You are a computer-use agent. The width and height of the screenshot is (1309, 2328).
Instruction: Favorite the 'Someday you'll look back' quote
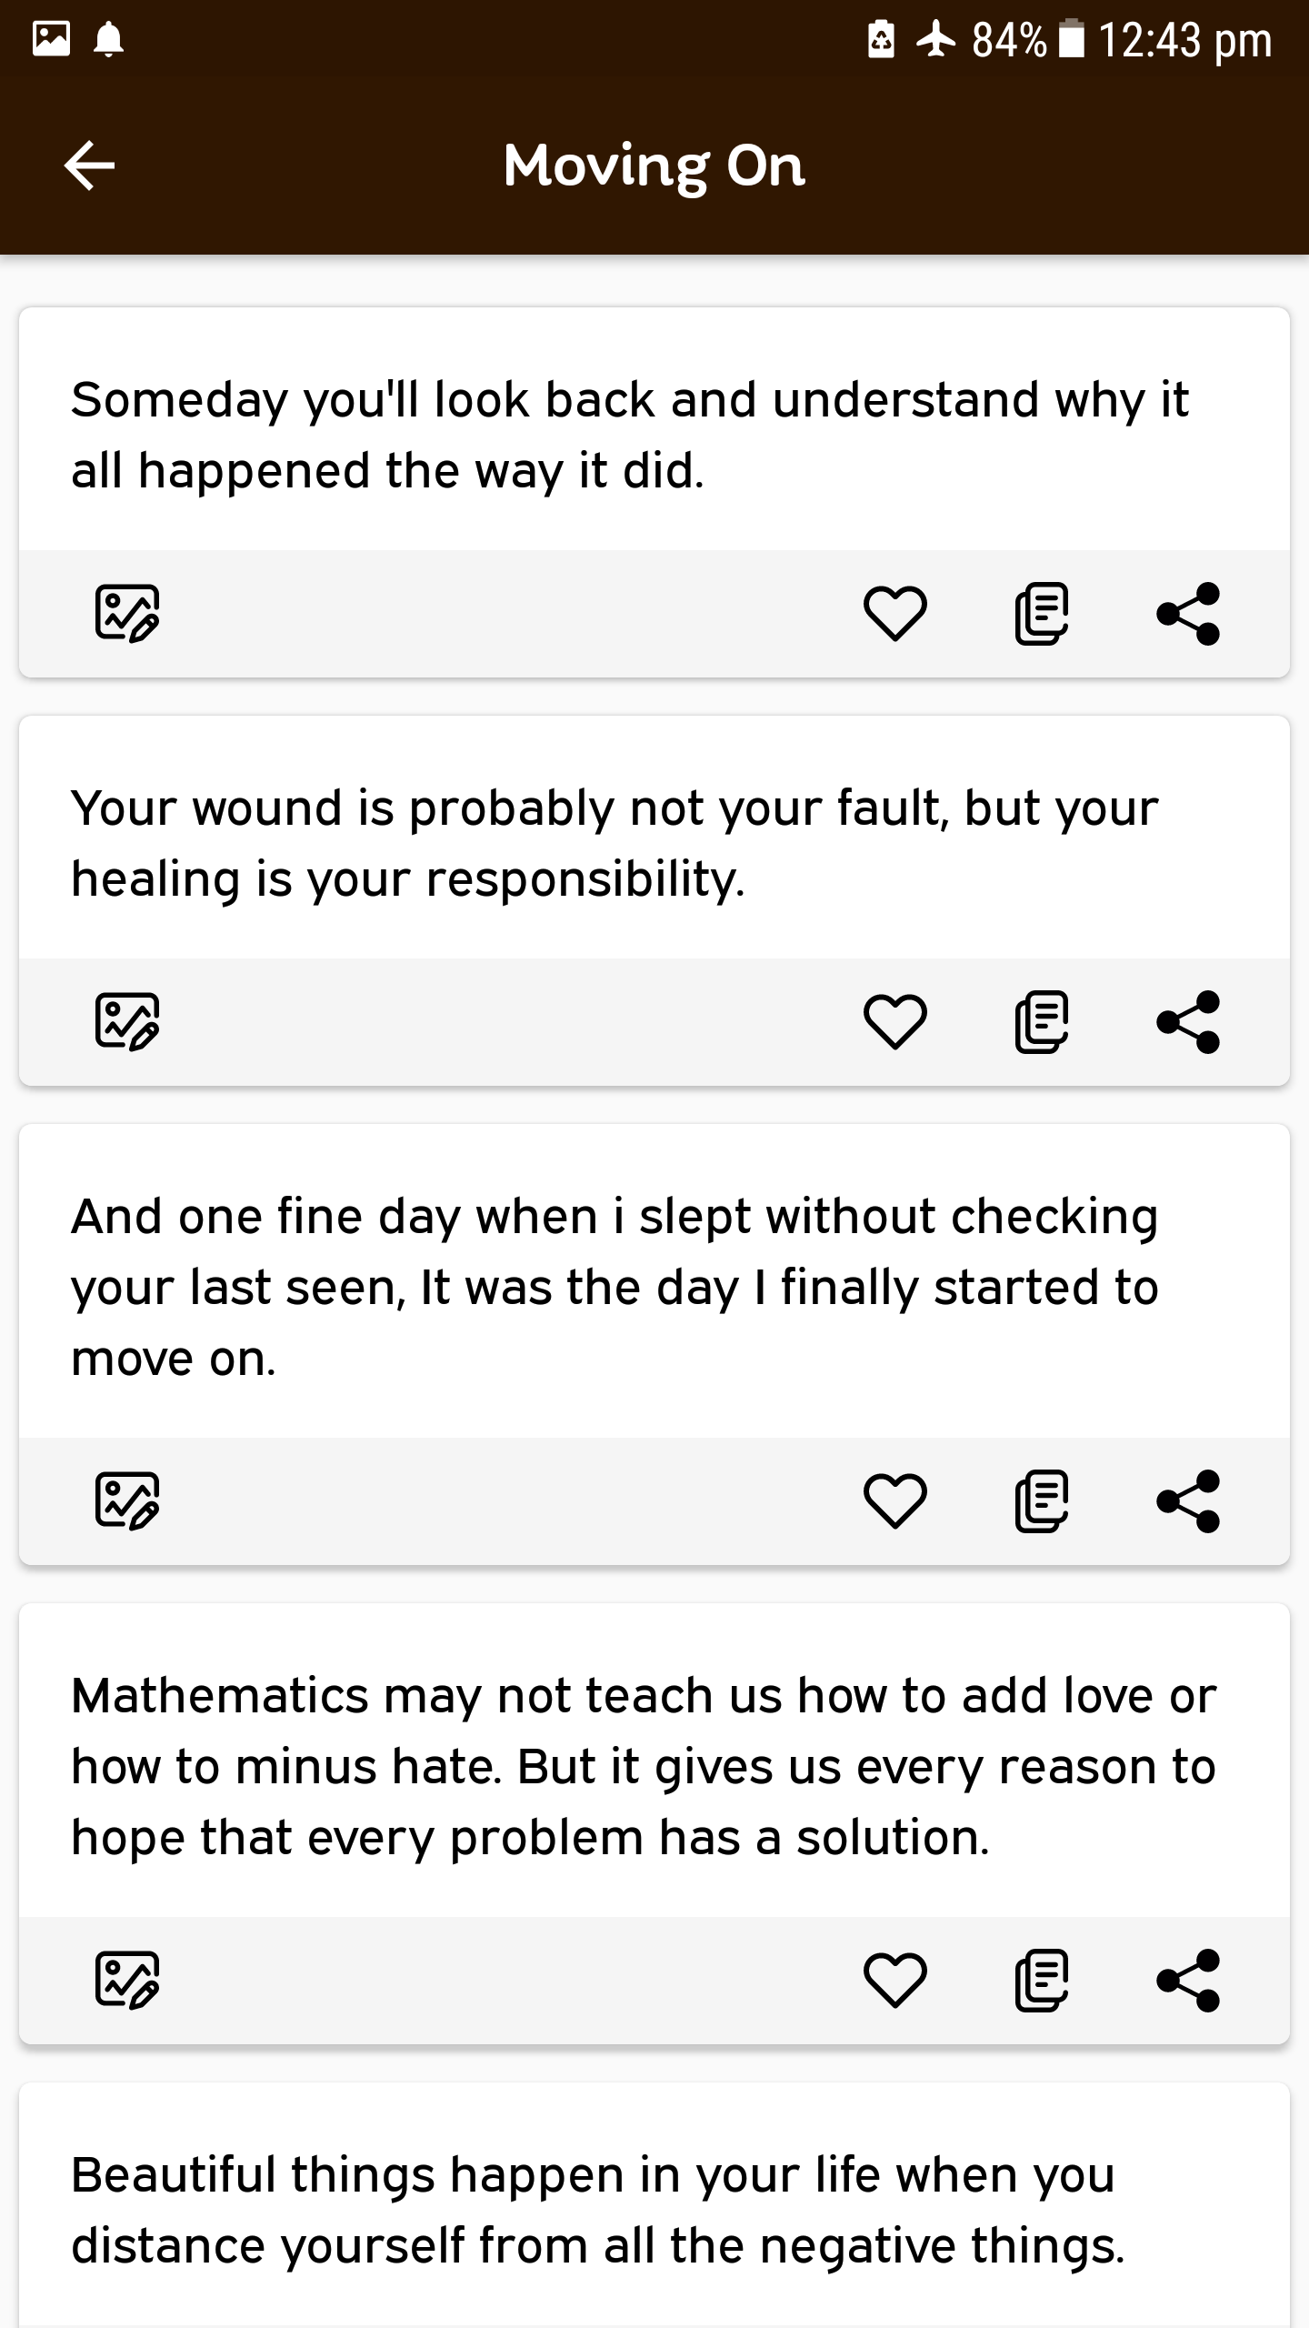(895, 614)
